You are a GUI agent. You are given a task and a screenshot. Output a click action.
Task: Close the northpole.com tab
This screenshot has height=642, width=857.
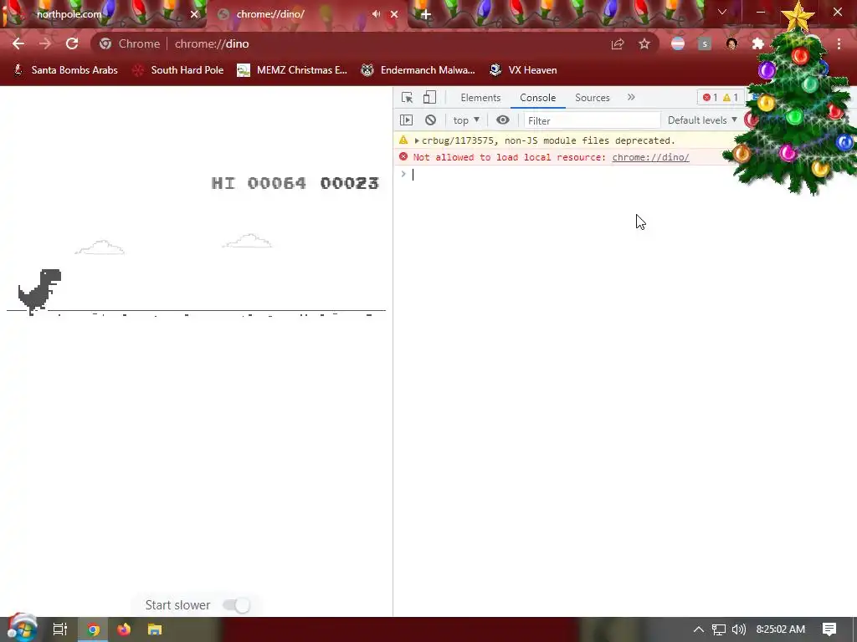point(194,14)
